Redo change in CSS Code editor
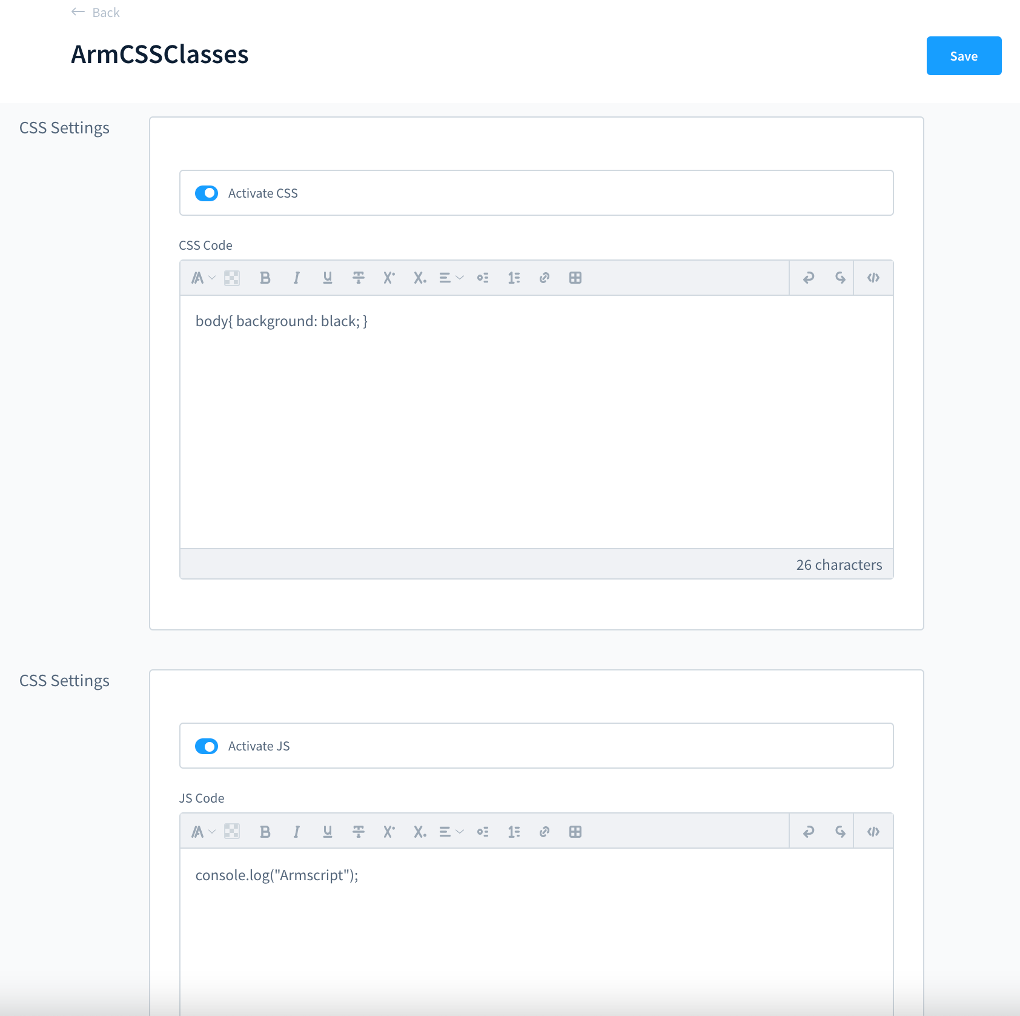This screenshot has width=1020, height=1016. tap(840, 278)
